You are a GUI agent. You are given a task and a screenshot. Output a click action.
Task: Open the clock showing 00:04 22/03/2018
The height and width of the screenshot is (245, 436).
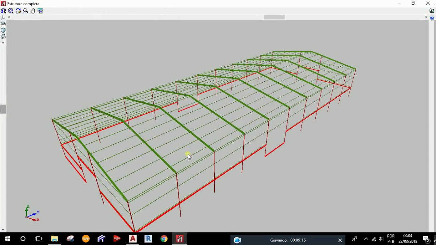point(408,239)
